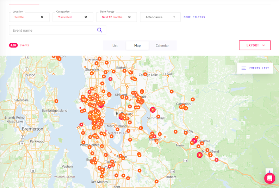Open the chat support bubble icon
Viewport: 279px width, 188px height.
click(270, 178)
